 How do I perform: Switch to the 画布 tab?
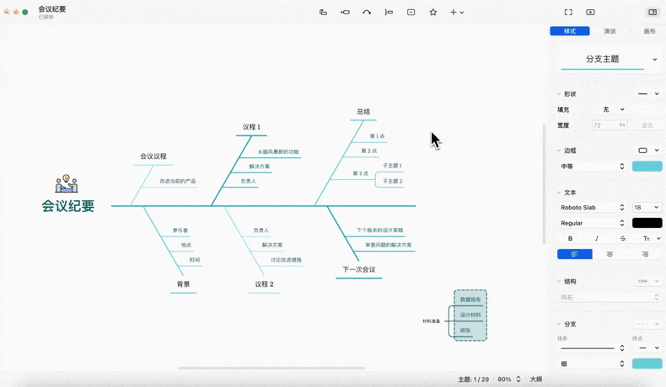pos(649,31)
